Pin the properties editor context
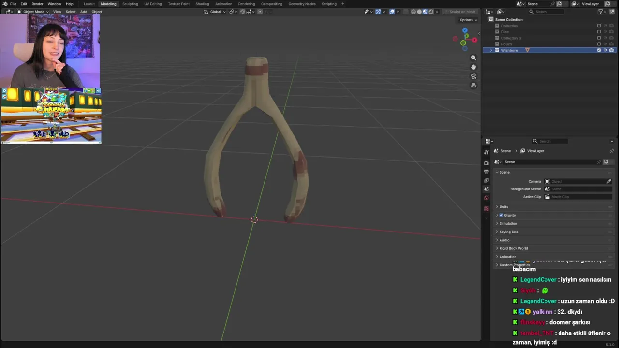619x348 pixels. (x=611, y=151)
